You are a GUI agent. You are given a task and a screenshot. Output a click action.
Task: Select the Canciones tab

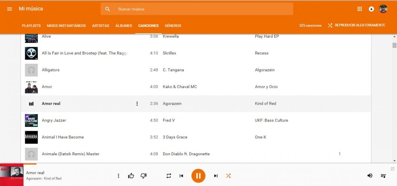pos(148,25)
